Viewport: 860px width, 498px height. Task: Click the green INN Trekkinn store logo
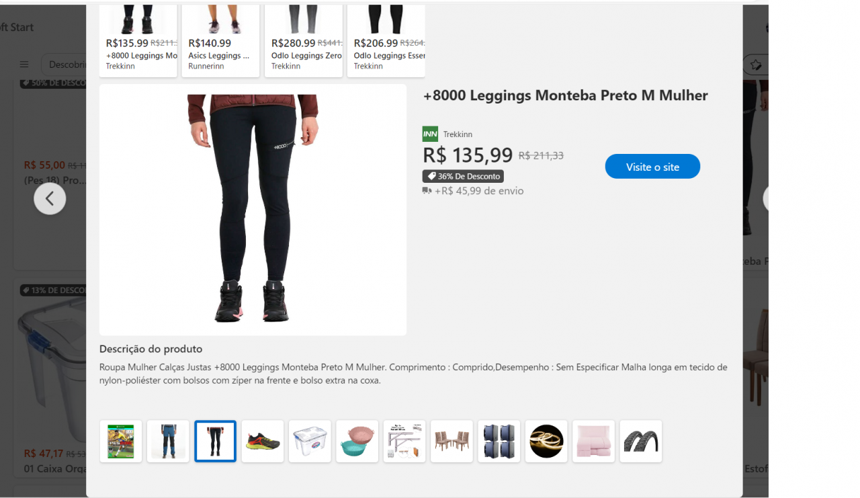(430, 134)
